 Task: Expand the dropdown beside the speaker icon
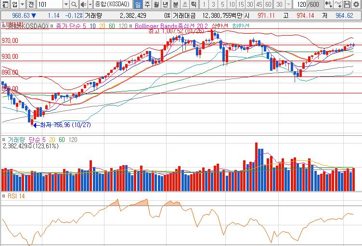(90, 4)
